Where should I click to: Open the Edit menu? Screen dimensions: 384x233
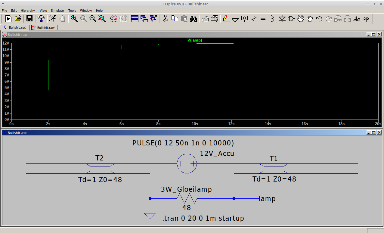tap(14, 11)
